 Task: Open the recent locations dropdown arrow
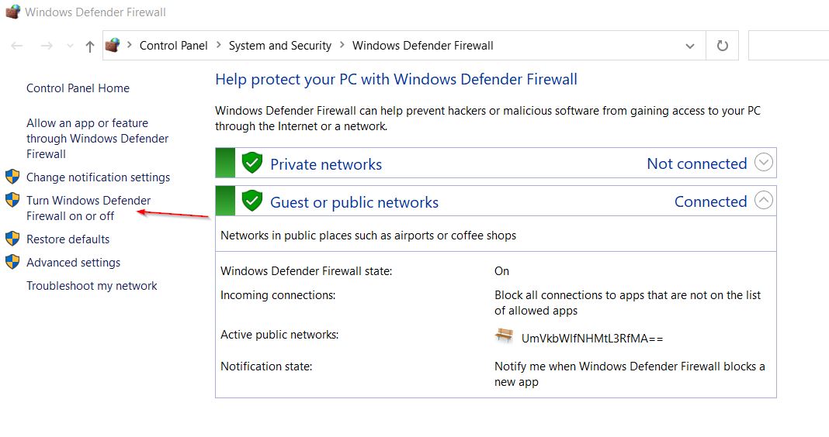coord(71,46)
